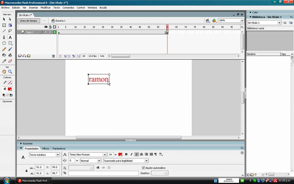Insert a layer folder
Image resolution: width=294 pixels, height=184 pixels.
[29, 56]
